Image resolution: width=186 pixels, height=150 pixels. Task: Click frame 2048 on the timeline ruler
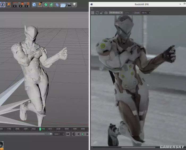tap(17, 129)
